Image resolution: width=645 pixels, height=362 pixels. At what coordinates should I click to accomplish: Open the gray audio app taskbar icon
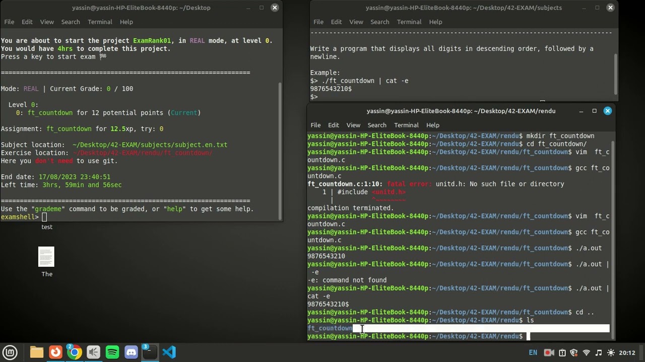(x=93, y=352)
